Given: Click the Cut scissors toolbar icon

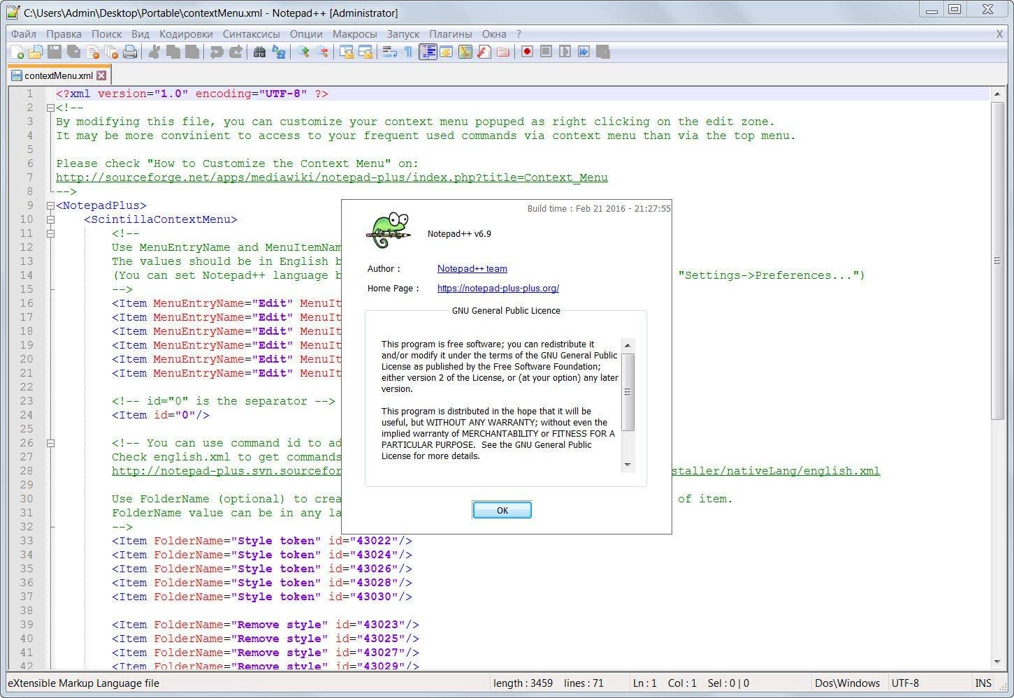Looking at the screenshot, I should (x=154, y=52).
